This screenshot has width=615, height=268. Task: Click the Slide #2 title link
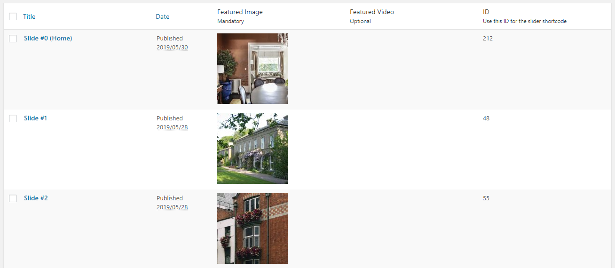point(36,198)
